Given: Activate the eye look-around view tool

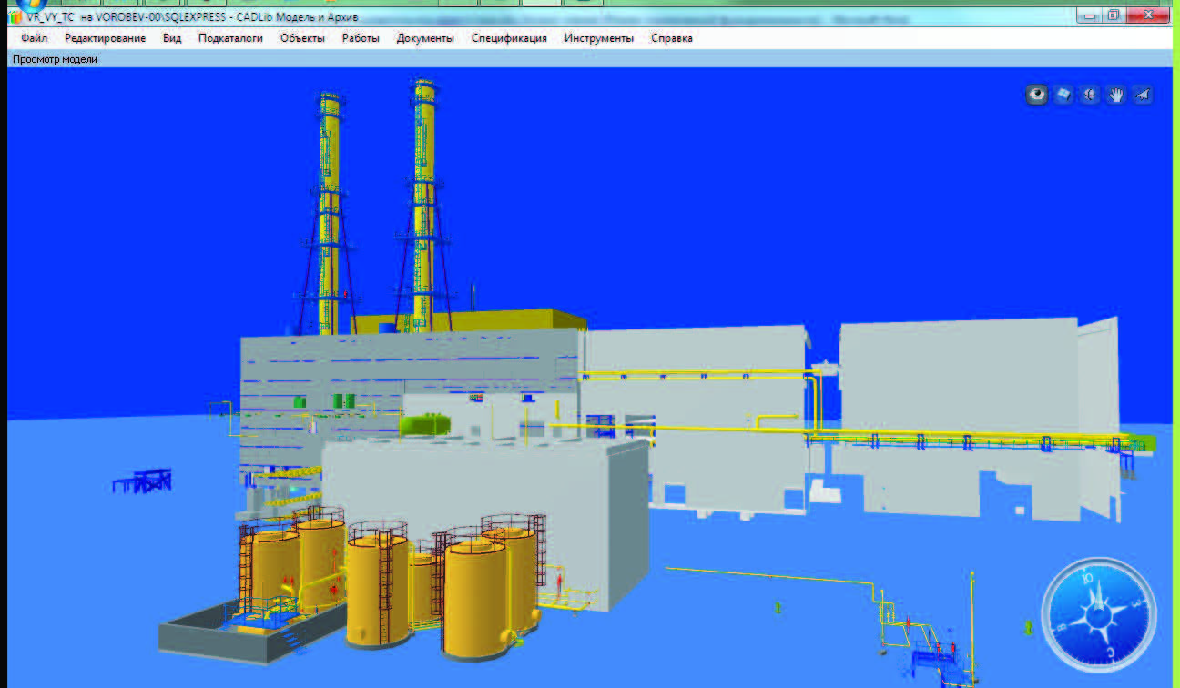Looking at the screenshot, I should pyautogui.click(x=1036, y=95).
